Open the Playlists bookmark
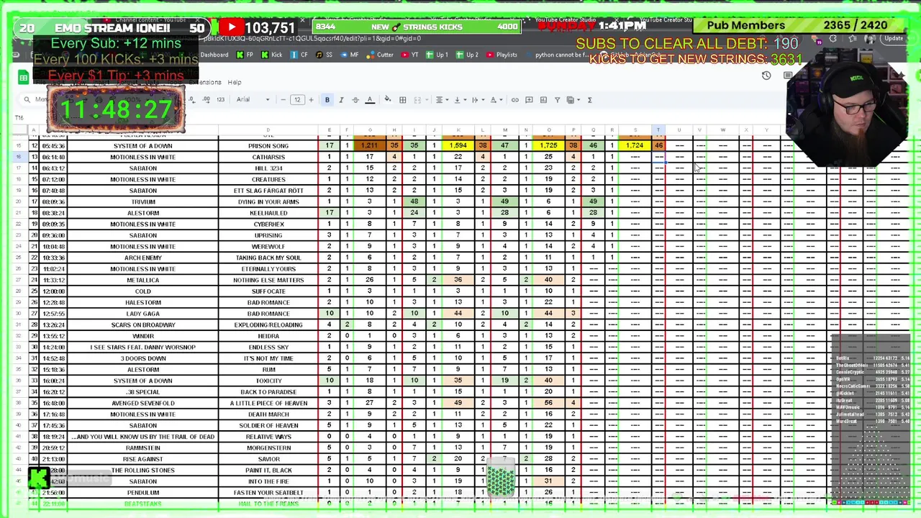 point(502,55)
